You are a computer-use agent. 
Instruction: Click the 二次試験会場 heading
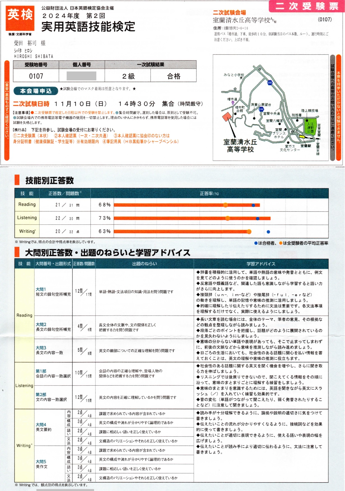coord(229,13)
